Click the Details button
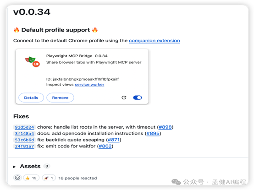 point(31,98)
